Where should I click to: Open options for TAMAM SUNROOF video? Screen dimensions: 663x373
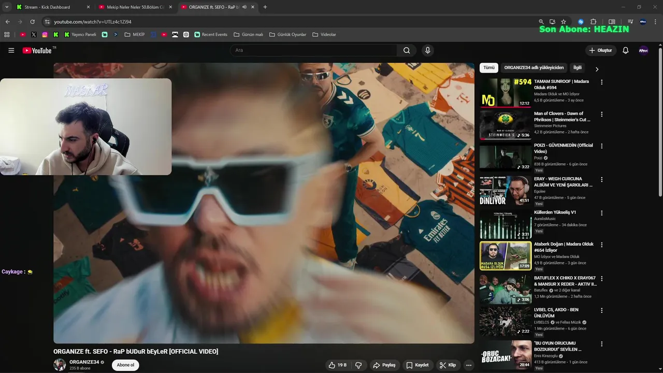coord(602,82)
